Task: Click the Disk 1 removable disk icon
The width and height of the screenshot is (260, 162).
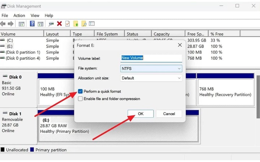Action: point(5,113)
